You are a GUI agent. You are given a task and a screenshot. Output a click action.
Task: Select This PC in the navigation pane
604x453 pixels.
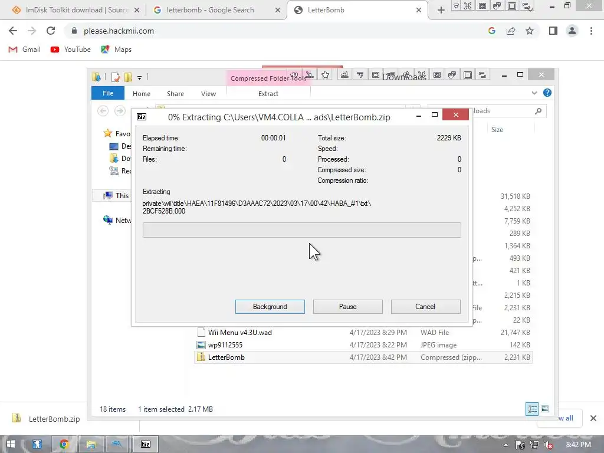tap(117, 195)
